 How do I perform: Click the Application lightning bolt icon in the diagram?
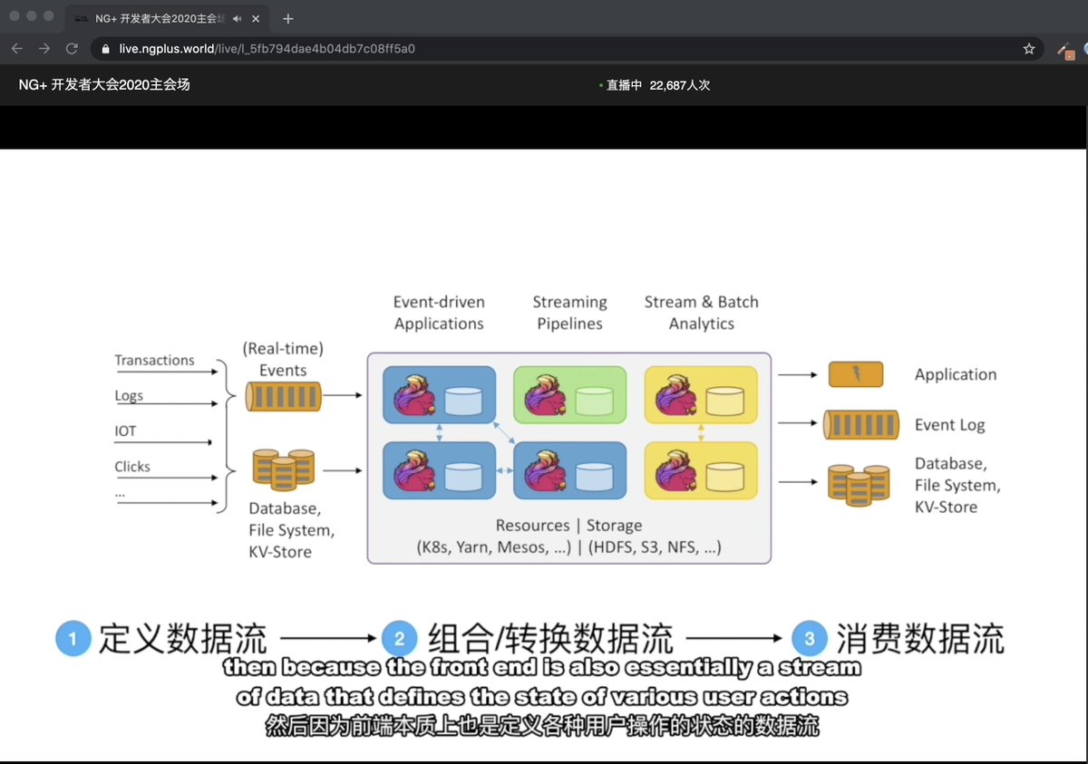(x=856, y=373)
